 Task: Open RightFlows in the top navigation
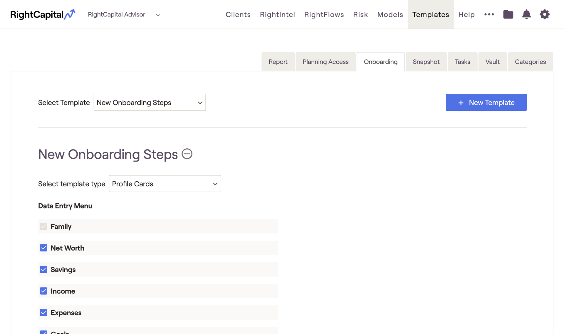(324, 14)
